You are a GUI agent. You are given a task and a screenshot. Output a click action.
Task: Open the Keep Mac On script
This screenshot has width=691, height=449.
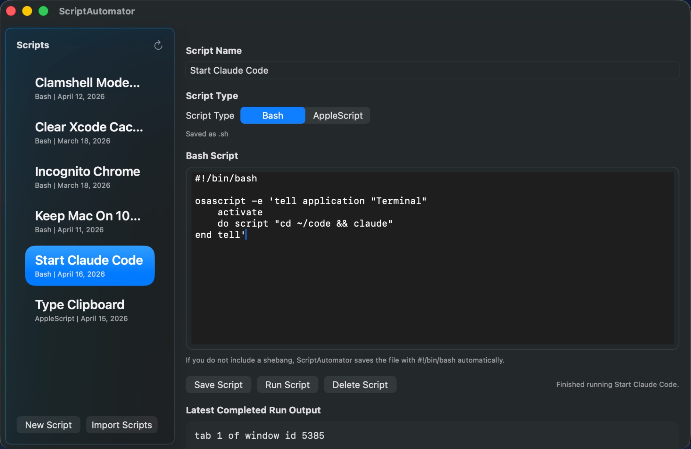pyautogui.click(x=90, y=222)
